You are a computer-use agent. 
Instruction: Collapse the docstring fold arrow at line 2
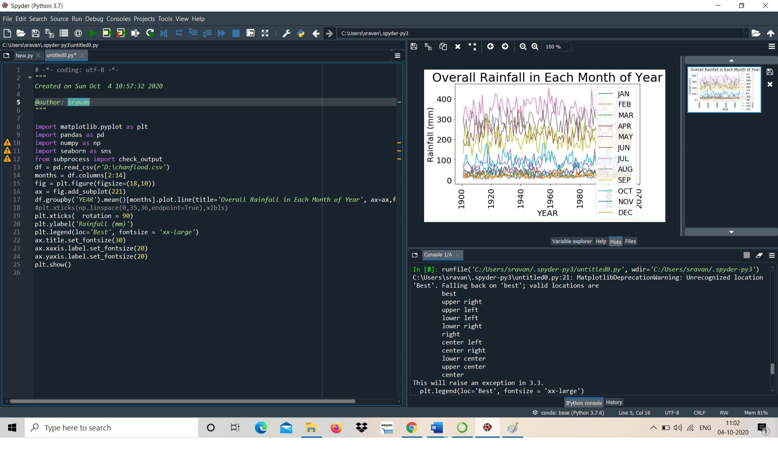pos(30,77)
